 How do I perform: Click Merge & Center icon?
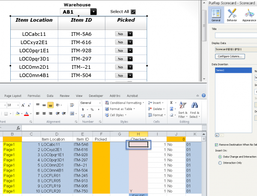(x=72, y=113)
